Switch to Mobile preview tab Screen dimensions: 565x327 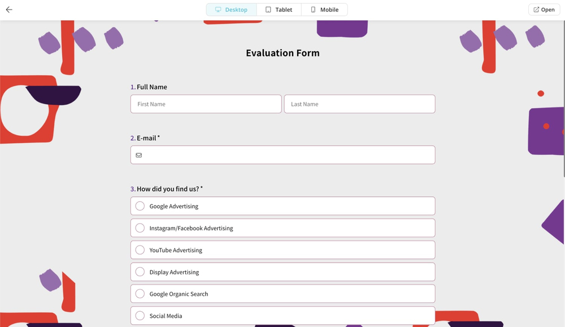pos(324,10)
